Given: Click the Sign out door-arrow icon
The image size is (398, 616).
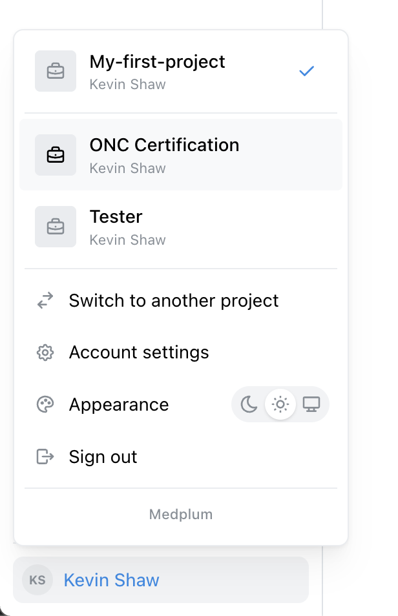Looking at the screenshot, I should pyautogui.click(x=45, y=457).
